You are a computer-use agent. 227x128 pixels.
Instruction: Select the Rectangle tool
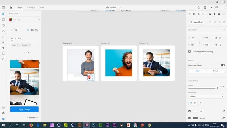click(x=3, y=20)
